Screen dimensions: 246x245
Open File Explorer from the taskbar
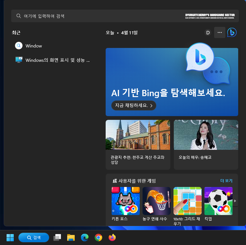pos(71,238)
